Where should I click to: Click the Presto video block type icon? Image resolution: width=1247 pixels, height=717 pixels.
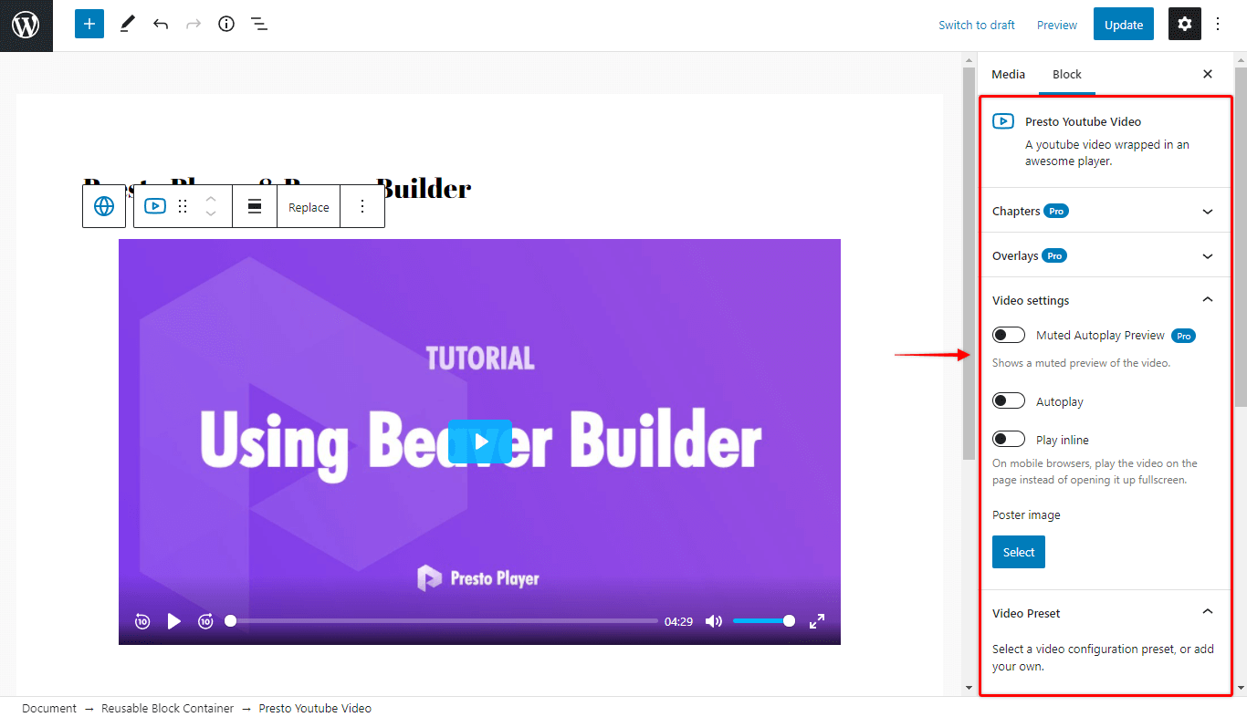(x=155, y=206)
